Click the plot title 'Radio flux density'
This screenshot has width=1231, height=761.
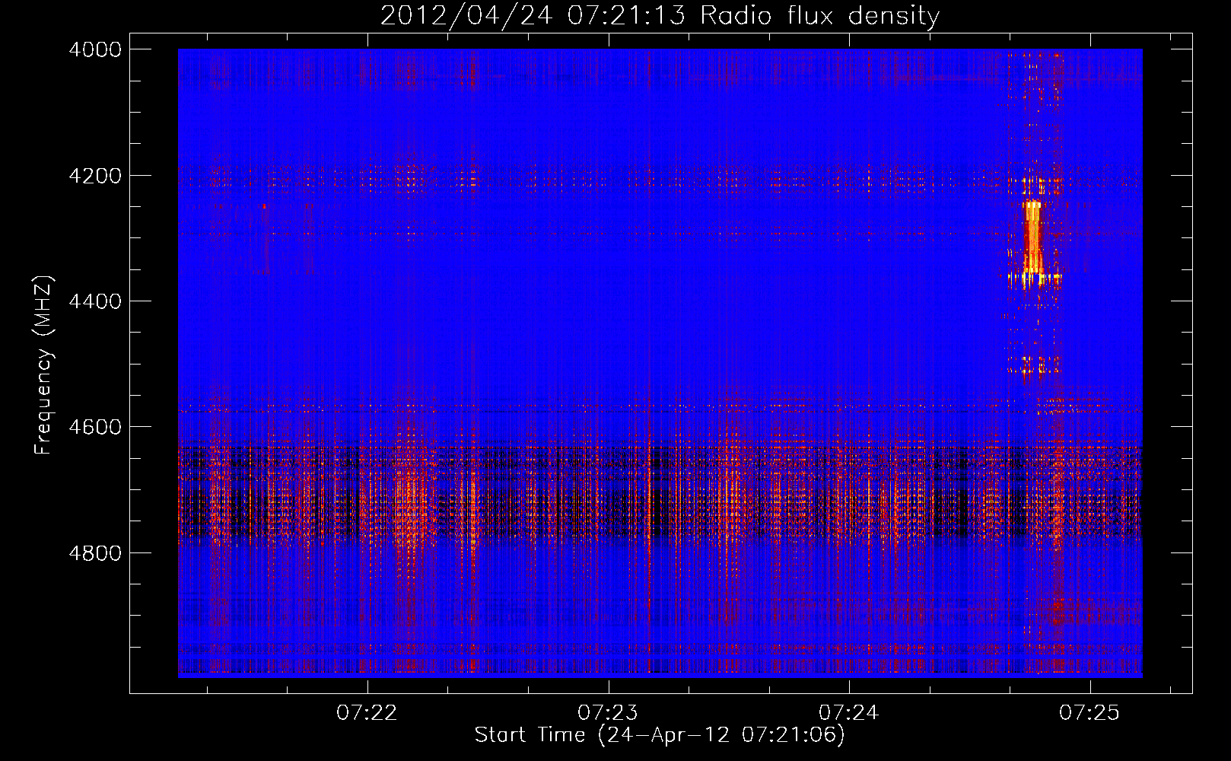pyautogui.click(x=819, y=16)
